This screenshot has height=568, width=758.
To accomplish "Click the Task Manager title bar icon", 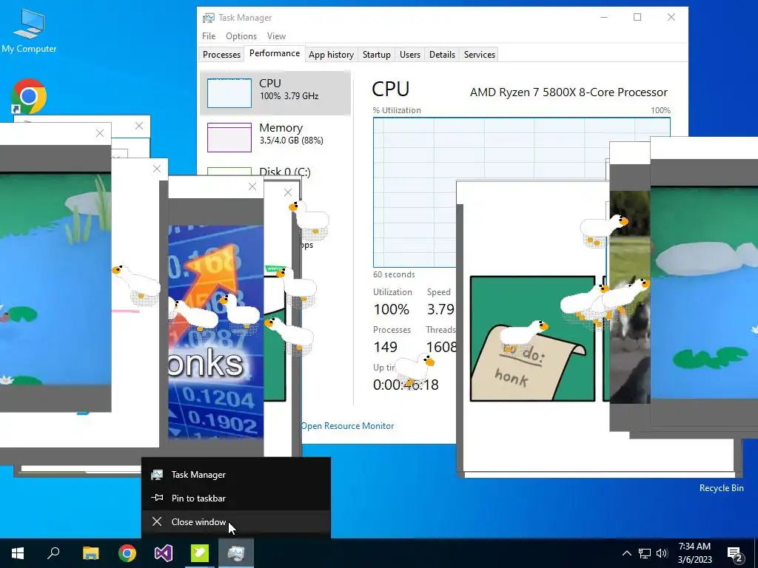I will 208,18.
